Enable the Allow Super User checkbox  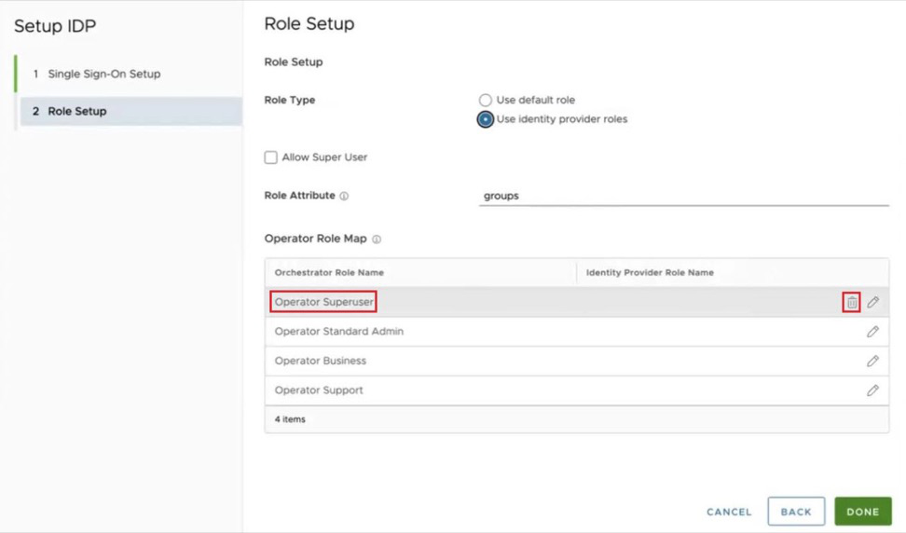[271, 157]
